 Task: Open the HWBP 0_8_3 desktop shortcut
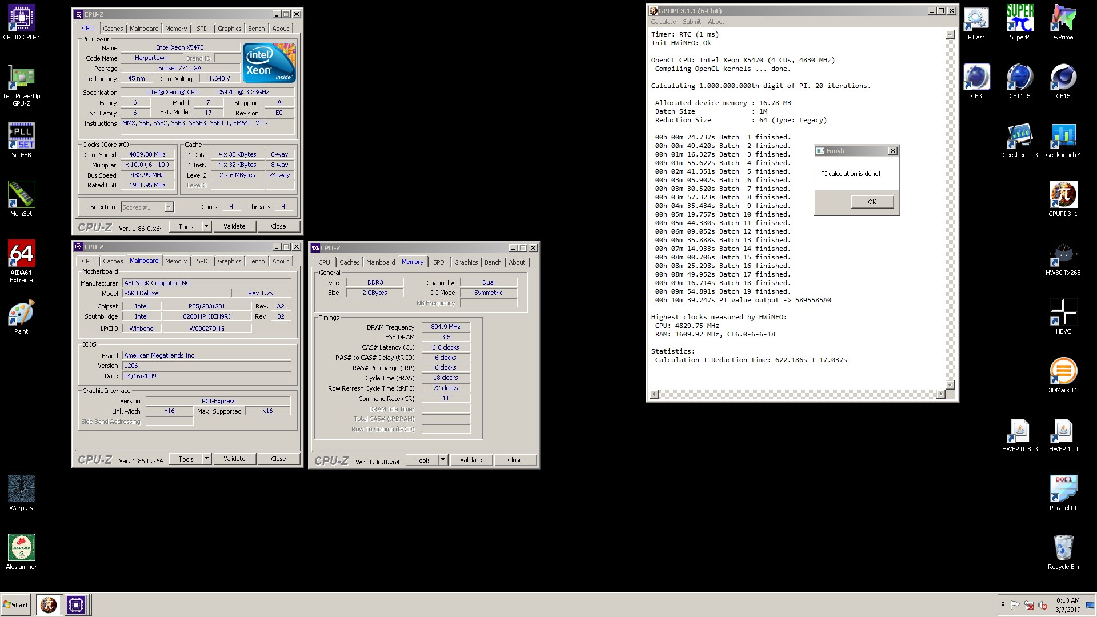click(1020, 435)
